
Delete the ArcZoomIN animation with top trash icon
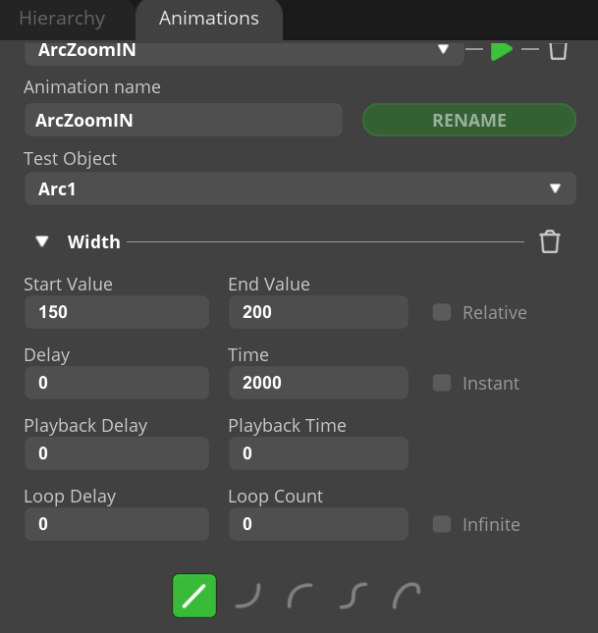559,51
